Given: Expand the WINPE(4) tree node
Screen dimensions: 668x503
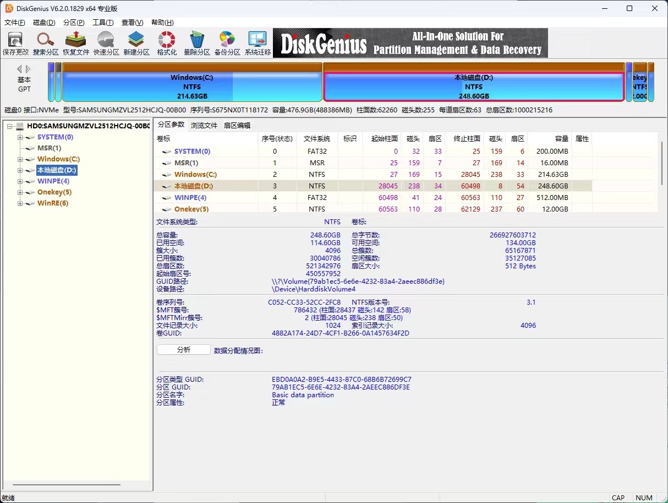Looking at the screenshot, I should (x=20, y=181).
